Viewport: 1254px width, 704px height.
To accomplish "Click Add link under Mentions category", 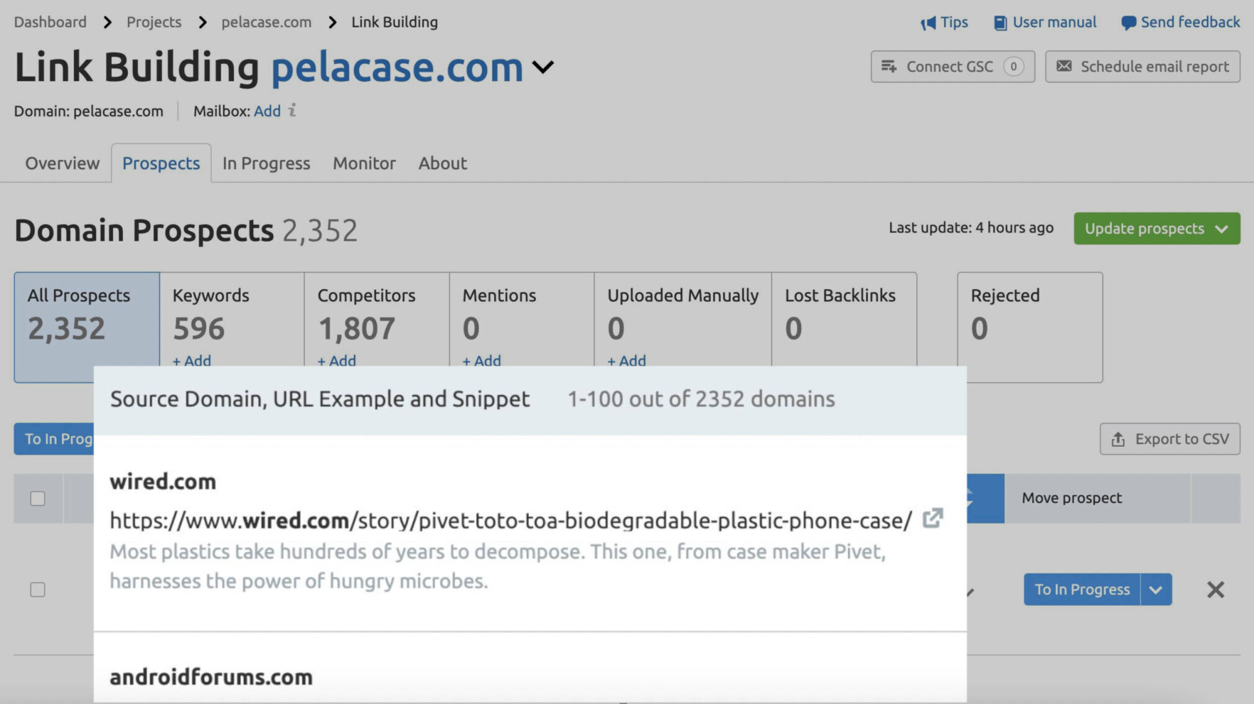I will coord(482,360).
